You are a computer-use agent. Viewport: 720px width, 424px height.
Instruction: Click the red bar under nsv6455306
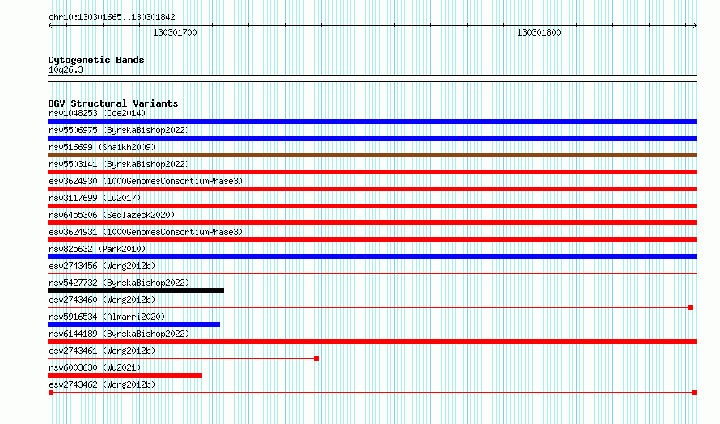pyautogui.click(x=372, y=223)
